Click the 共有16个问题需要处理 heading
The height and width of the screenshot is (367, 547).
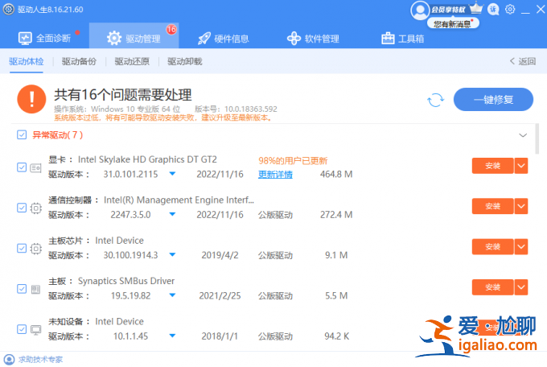[123, 95]
